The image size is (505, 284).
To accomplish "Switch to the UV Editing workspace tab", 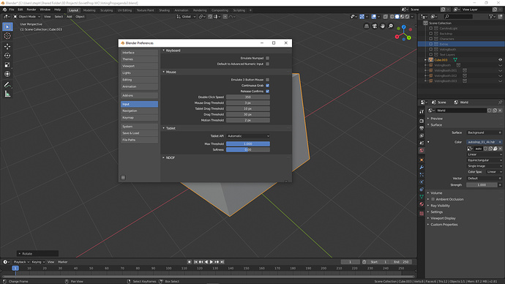I will [124, 10].
